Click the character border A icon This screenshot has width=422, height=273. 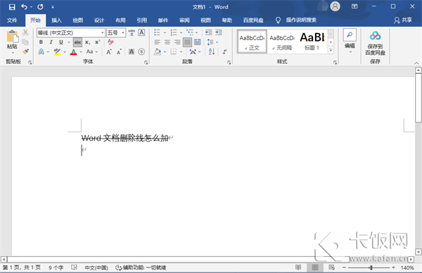pyautogui.click(x=141, y=32)
